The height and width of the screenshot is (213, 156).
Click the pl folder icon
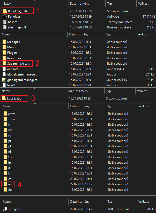5,146
